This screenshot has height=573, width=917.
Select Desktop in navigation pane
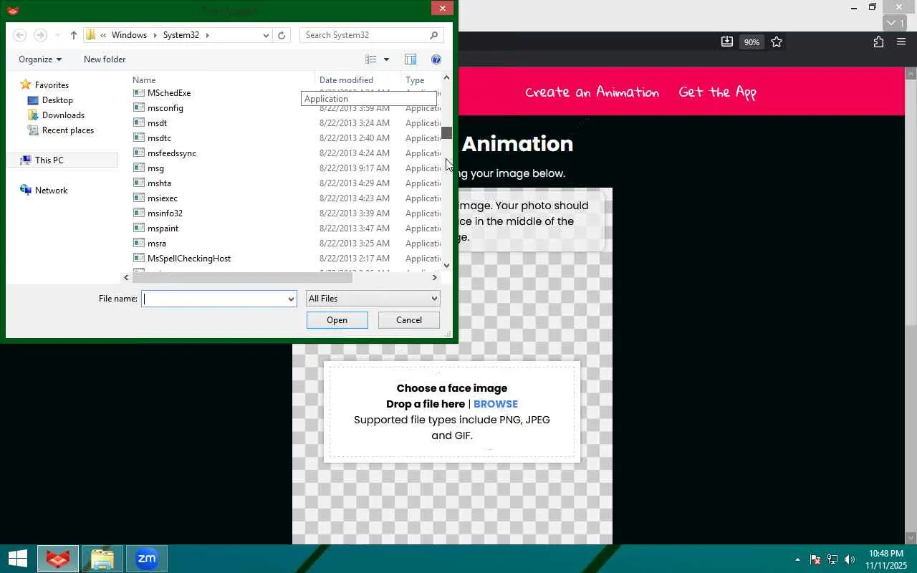57,100
